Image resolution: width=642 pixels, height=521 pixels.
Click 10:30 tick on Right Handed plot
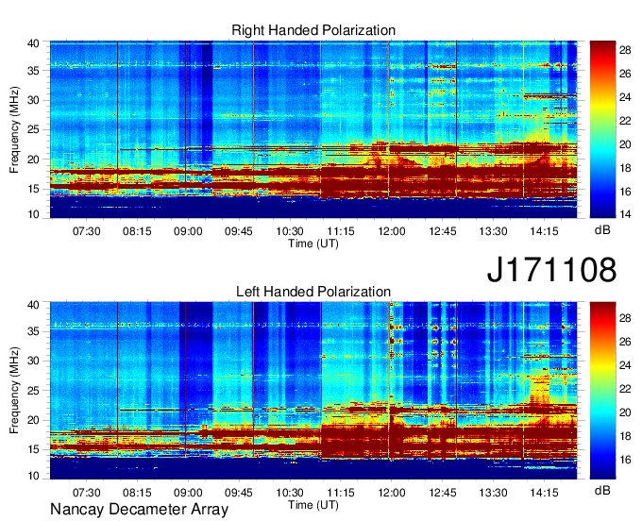[x=290, y=231]
